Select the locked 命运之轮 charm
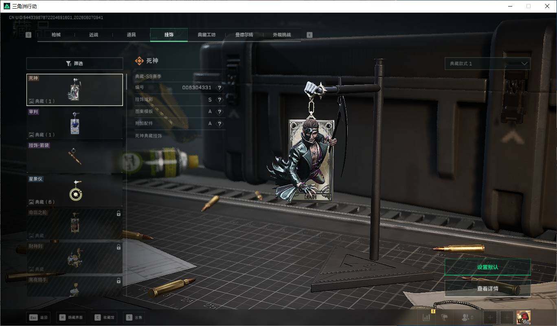The width and height of the screenshot is (557, 326). pyautogui.click(x=75, y=224)
